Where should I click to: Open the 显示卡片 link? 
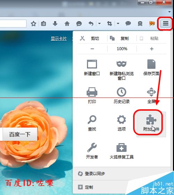pos(59,38)
